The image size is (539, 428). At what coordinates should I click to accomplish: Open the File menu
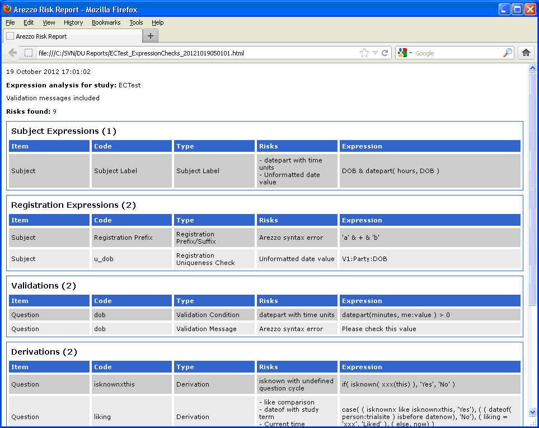click(10, 23)
